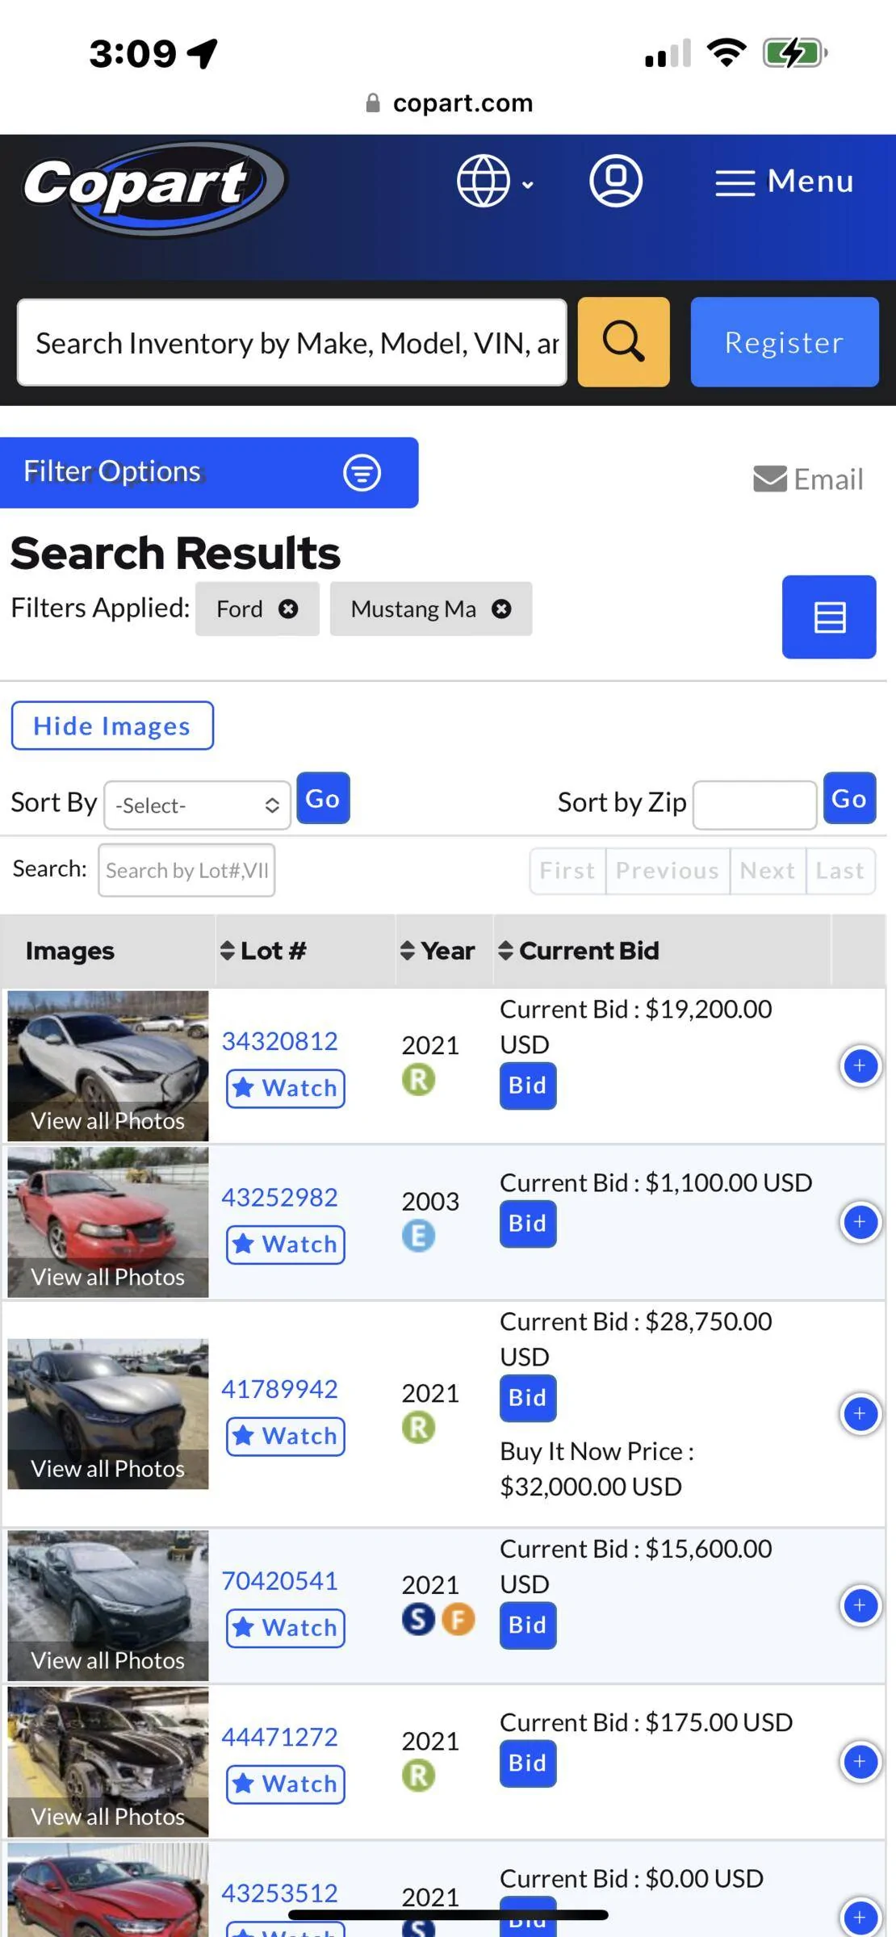Open lot number 70420541 link

point(279,1580)
